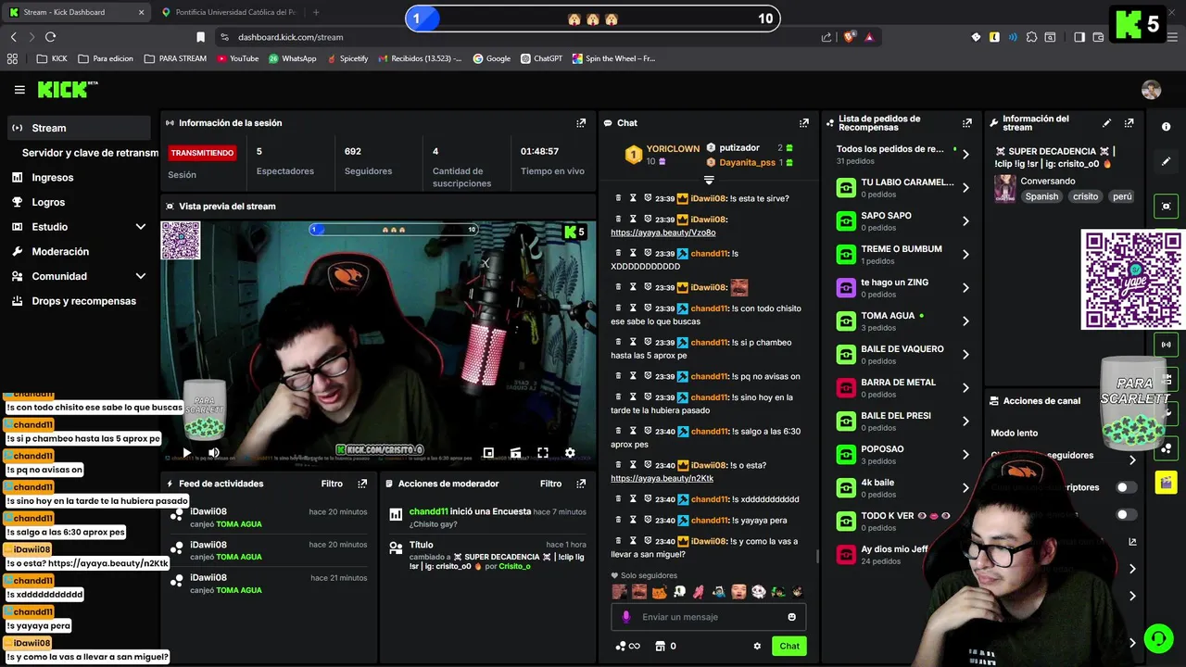
Task: Open chat settings gear icon
Action: [757, 646]
